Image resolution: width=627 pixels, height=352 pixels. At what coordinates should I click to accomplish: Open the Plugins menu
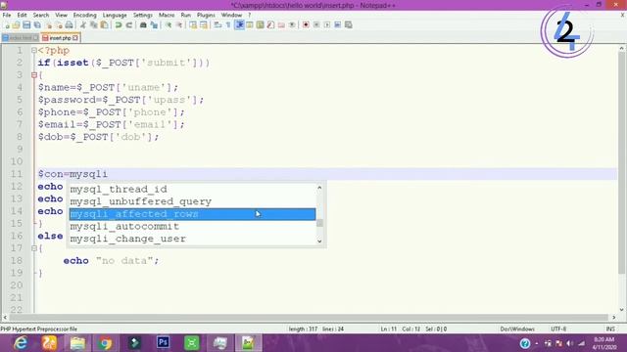click(206, 16)
